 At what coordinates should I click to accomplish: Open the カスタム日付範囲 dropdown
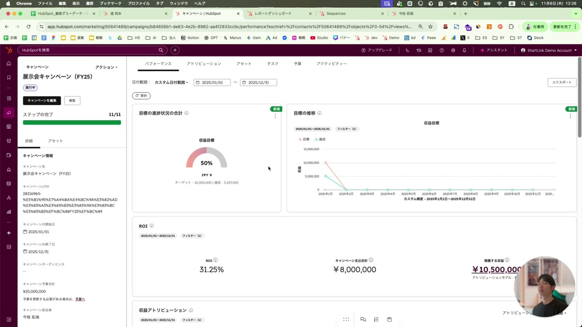[x=171, y=83]
